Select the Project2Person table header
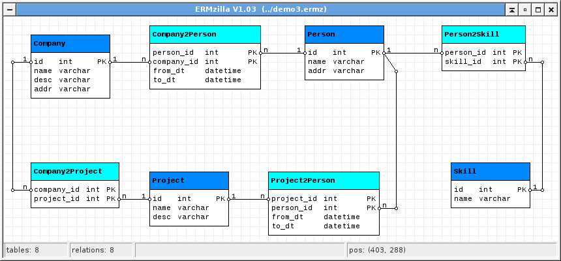This screenshot has height=261, width=561. (x=324, y=181)
